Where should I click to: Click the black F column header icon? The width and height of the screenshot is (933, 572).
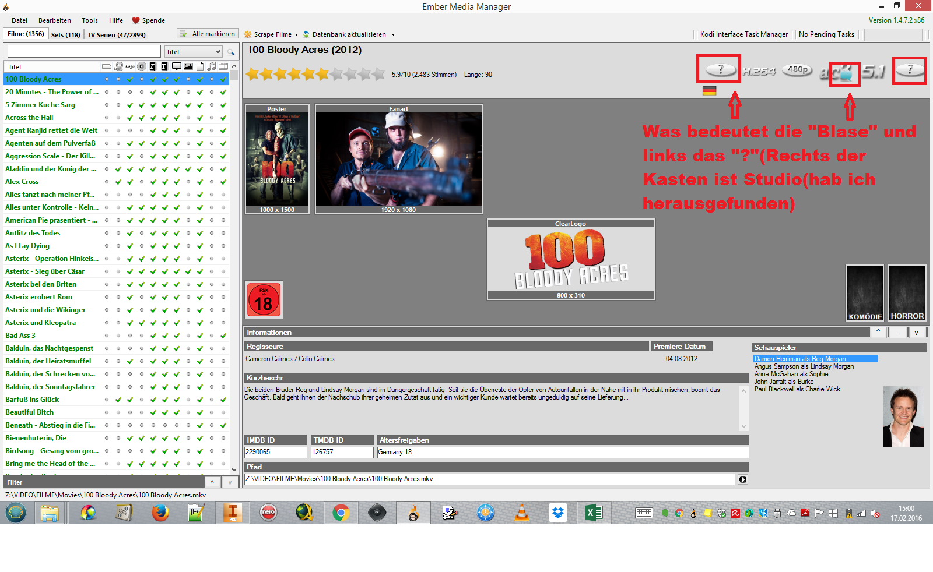[153, 66]
